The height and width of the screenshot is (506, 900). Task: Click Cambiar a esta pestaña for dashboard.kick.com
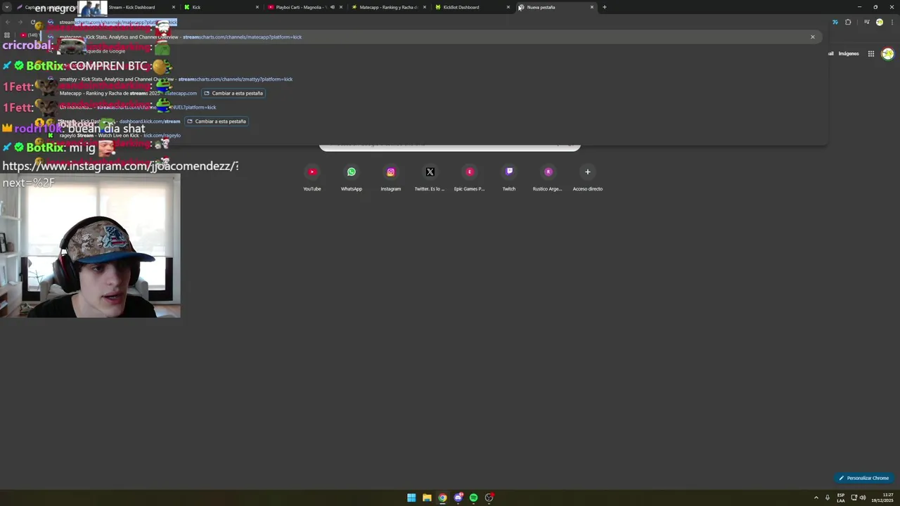tap(217, 121)
